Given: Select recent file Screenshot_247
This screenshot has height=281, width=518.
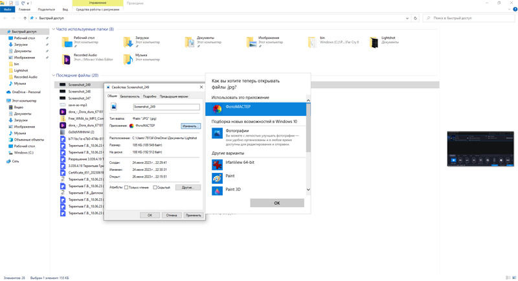Looking at the screenshot, I should pyautogui.click(x=79, y=98).
